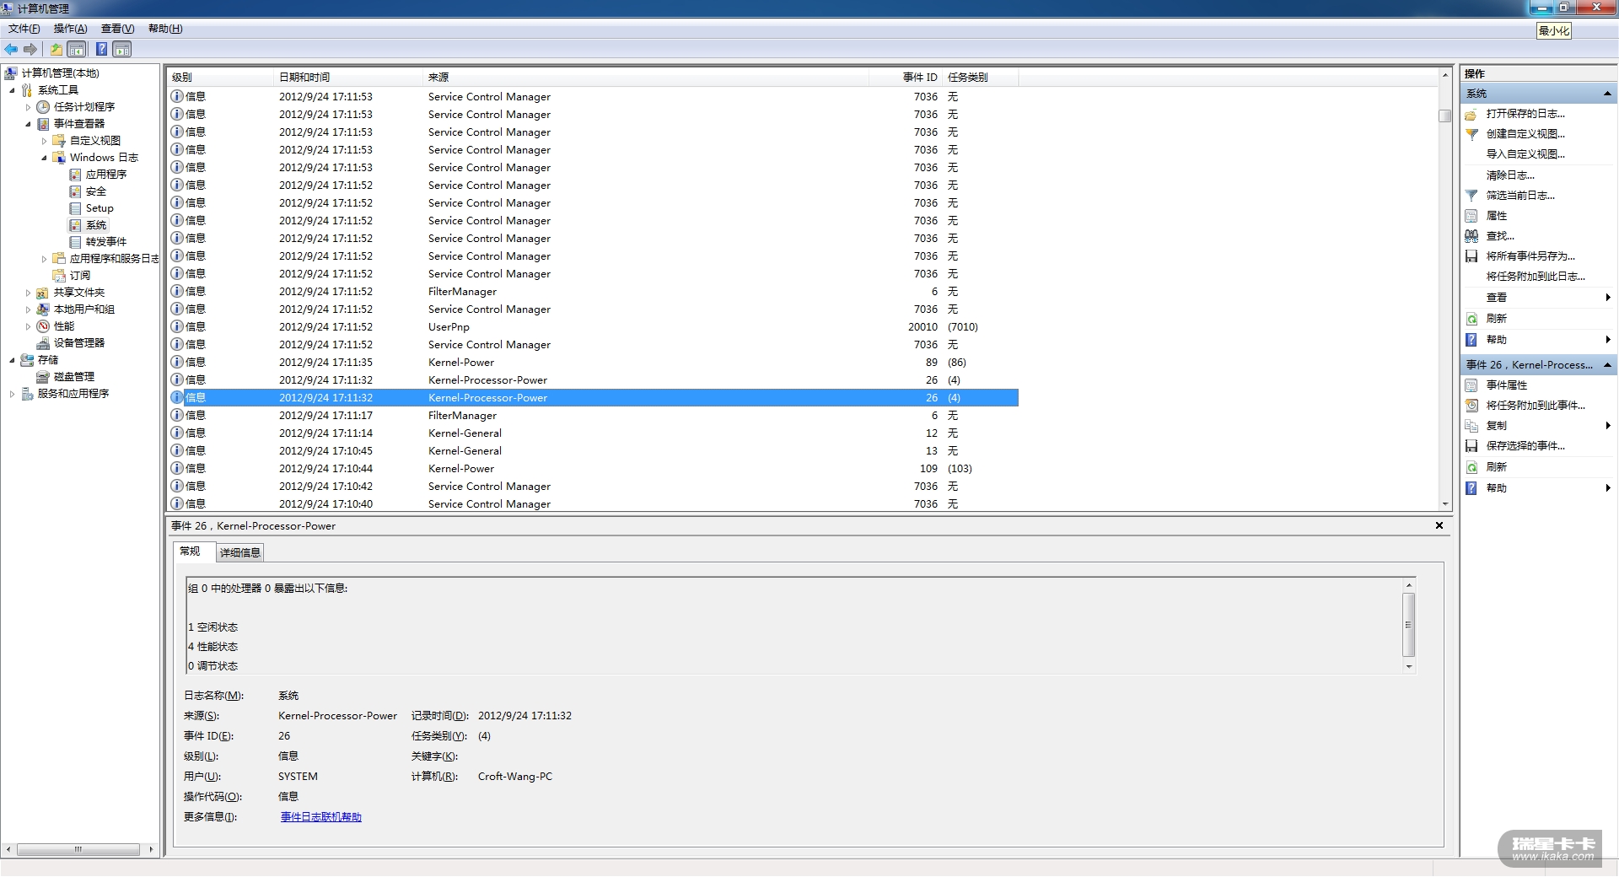Click the event list vertical scrollbar thumb

1445,116
